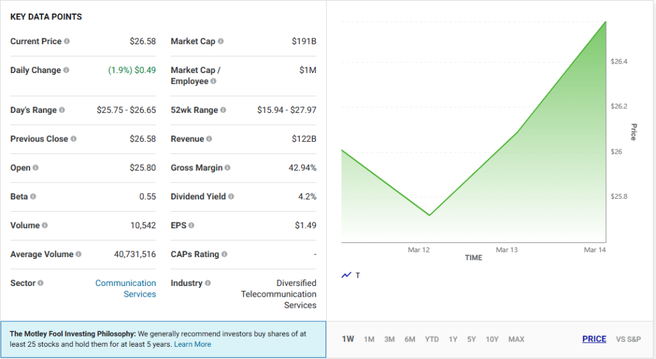Click info icon beside Sector
The image size is (656, 359).
[x=40, y=283]
